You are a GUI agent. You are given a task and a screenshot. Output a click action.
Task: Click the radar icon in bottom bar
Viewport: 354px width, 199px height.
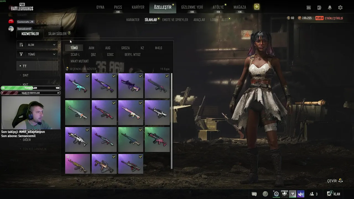265,194
